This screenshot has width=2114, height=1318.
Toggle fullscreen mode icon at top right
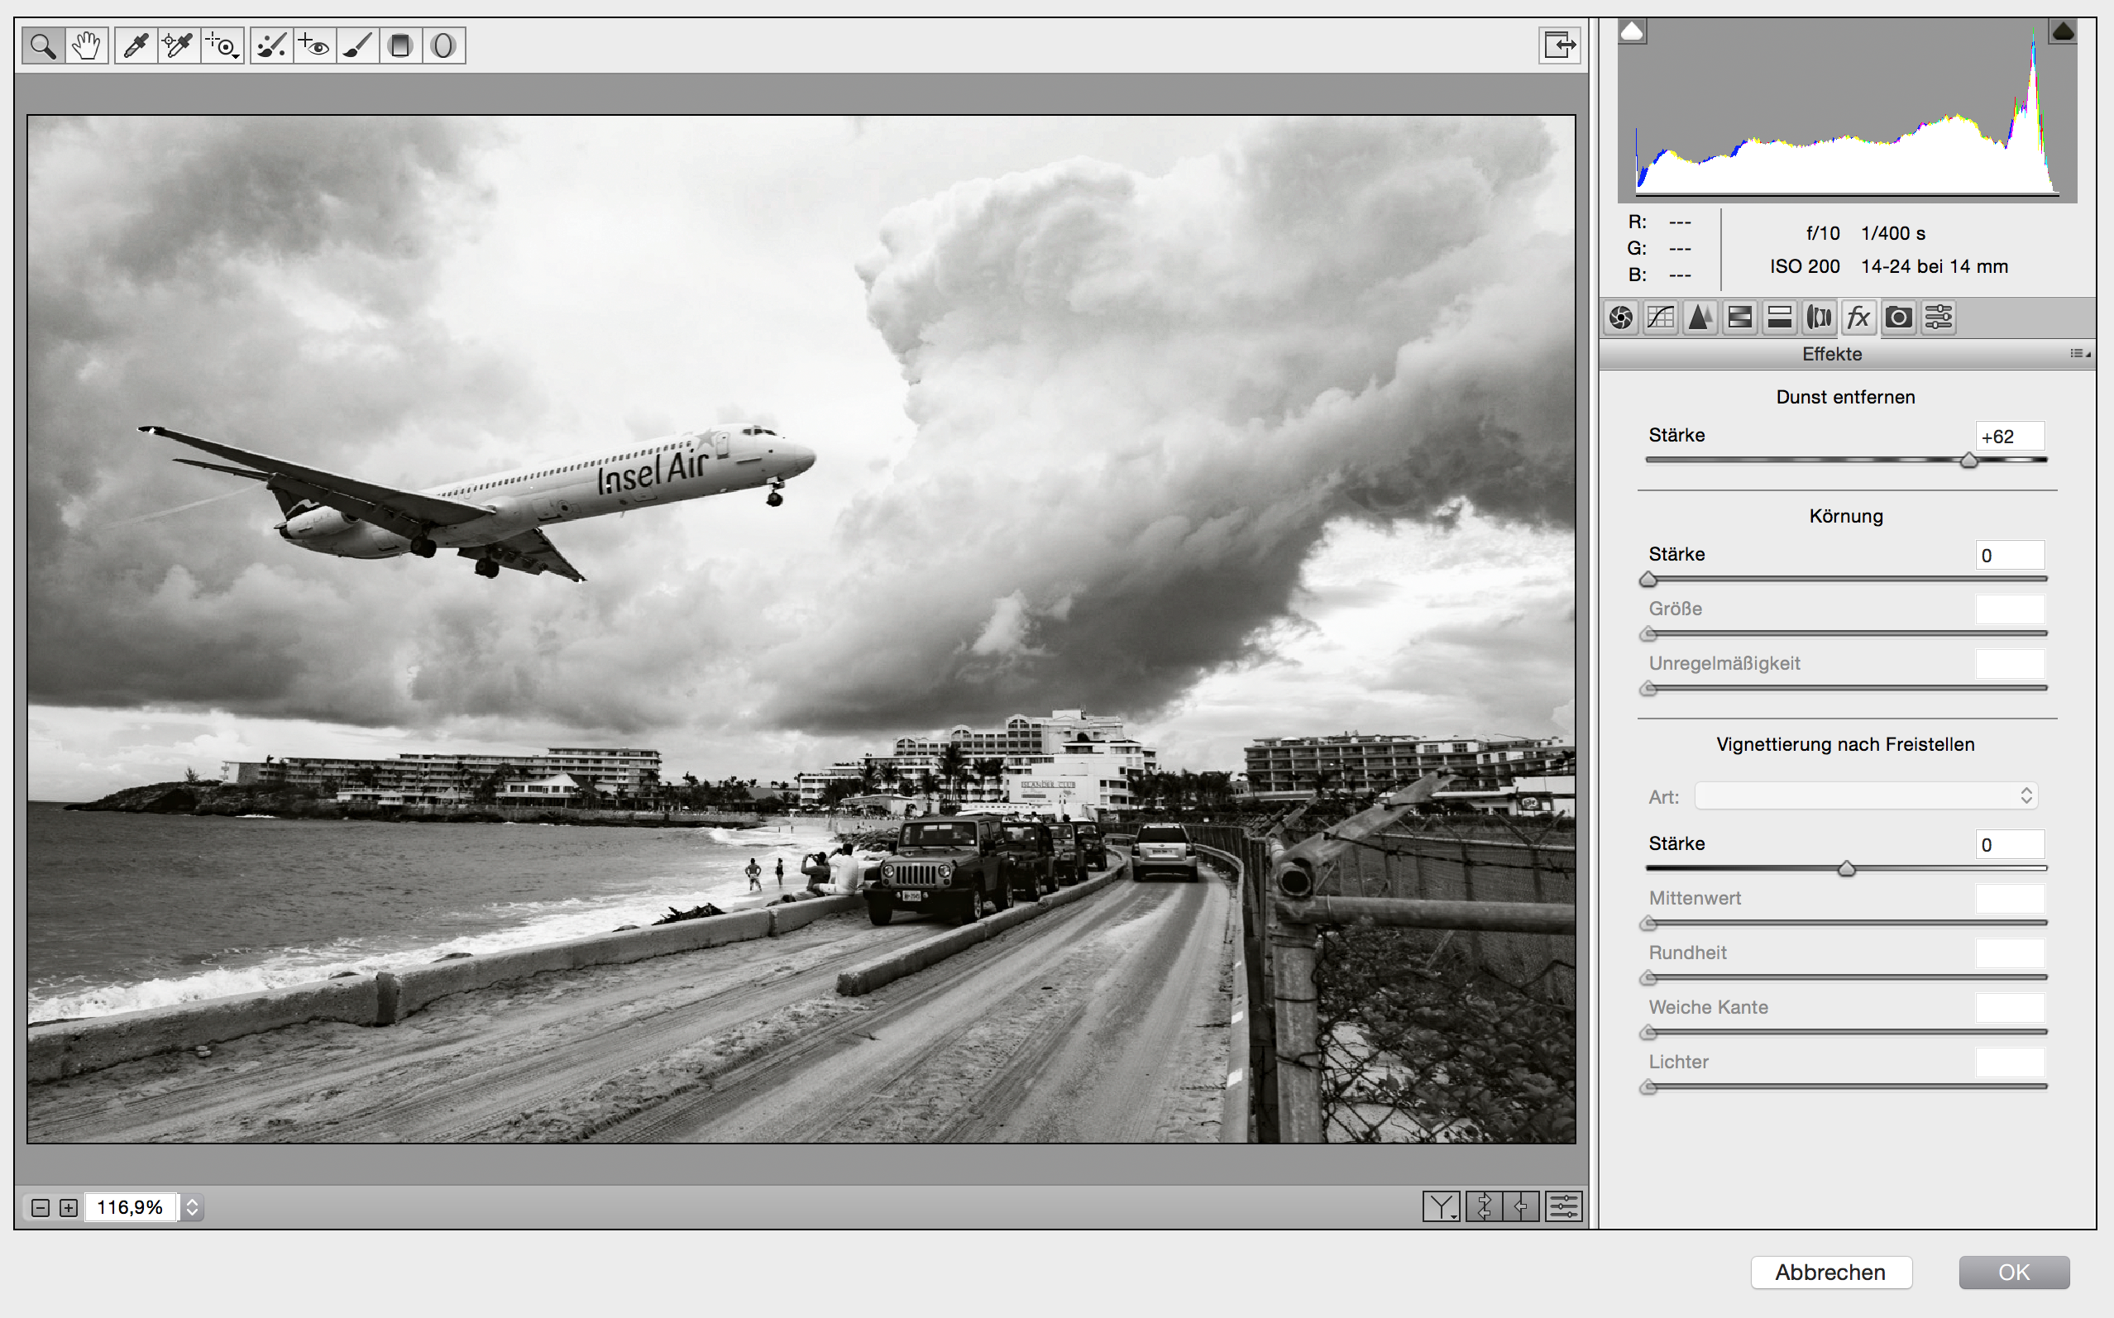(x=1559, y=45)
